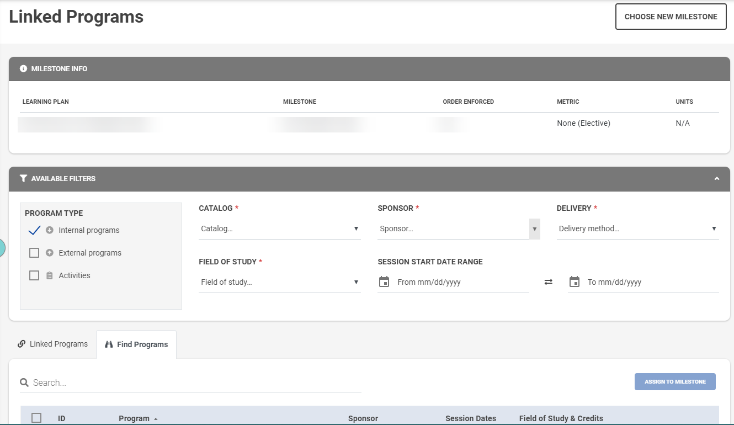Open the Sponsor dropdown

[458, 229]
